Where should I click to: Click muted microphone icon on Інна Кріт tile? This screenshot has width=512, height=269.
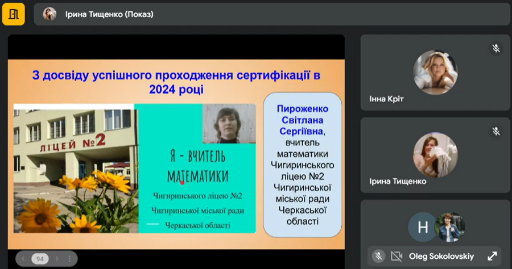click(496, 49)
